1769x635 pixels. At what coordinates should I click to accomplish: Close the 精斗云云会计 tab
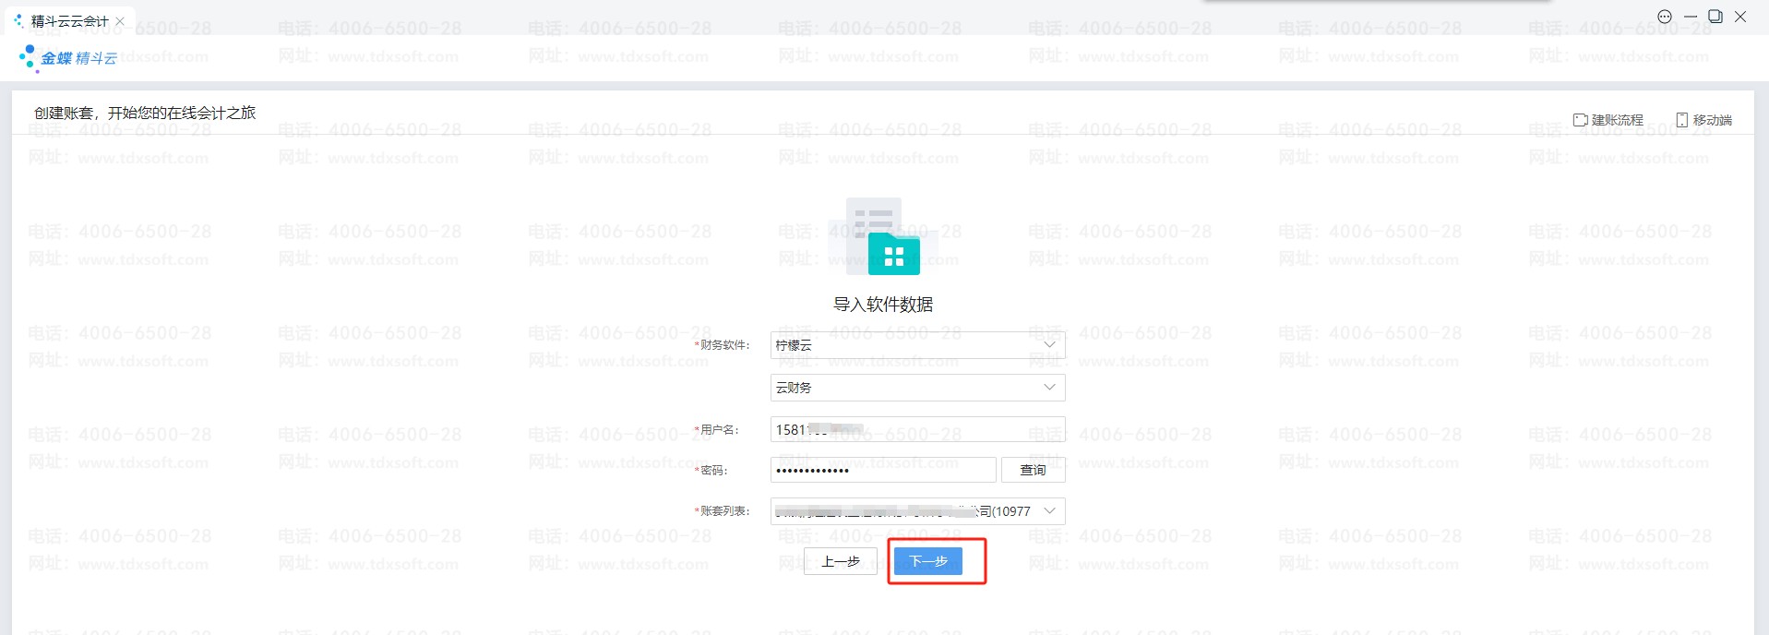point(120,20)
